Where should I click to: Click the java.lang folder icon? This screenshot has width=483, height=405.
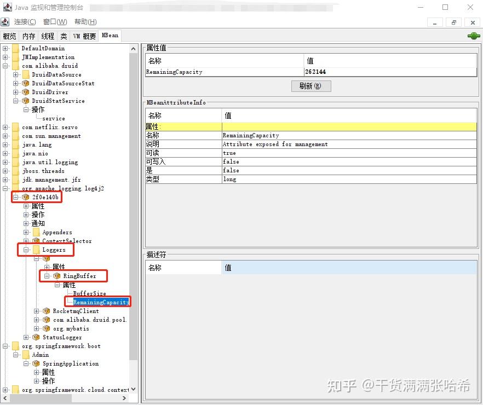(x=15, y=144)
